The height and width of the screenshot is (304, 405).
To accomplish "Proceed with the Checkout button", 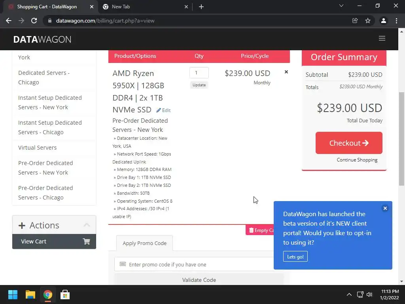I will (349, 143).
